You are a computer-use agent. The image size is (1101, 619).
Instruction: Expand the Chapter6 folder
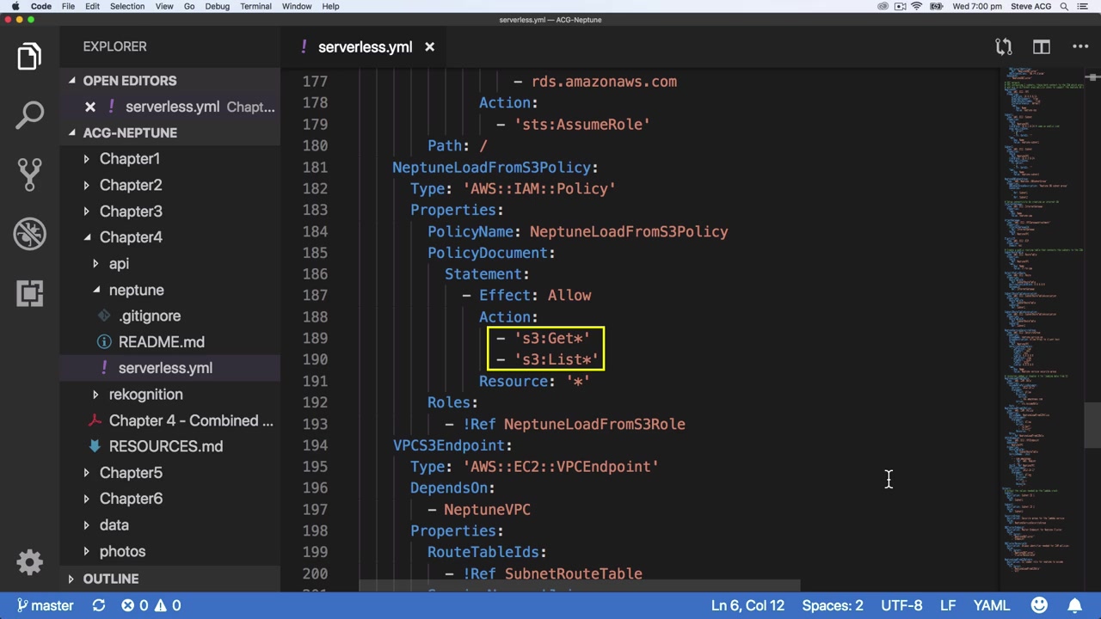131,499
